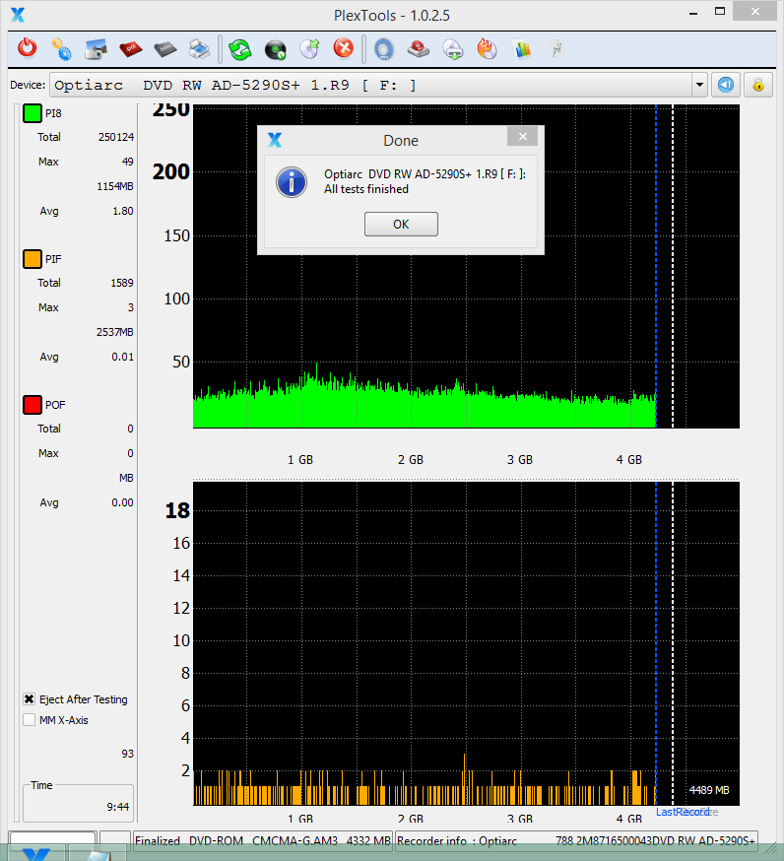Click the yellow padlock lock drive icon
The width and height of the screenshot is (784, 861).
pos(758,85)
